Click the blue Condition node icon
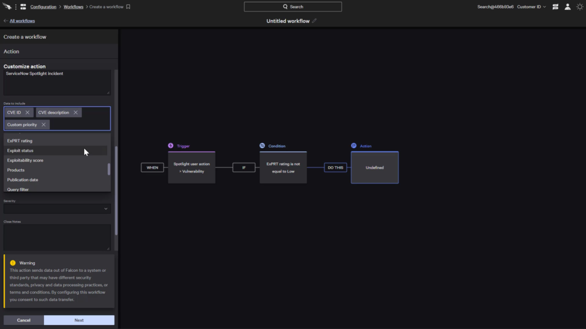 pos(261,146)
